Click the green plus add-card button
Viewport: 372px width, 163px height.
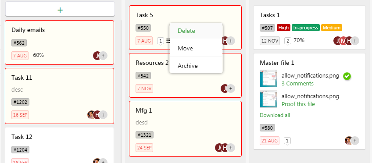coord(60,10)
